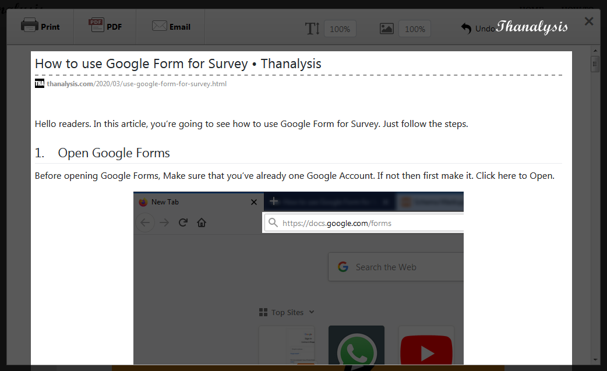Open the image size 100% dropdown
Image resolution: width=607 pixels, height=371 pixels.
[415, 29]
